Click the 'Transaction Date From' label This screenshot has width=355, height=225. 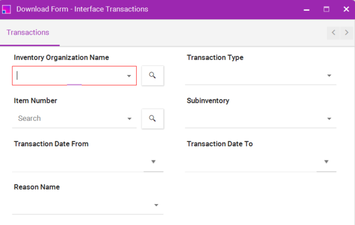[x=51, y=144]
